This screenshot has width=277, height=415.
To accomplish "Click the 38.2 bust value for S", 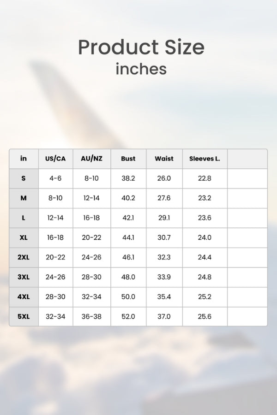I will [128, 178].
